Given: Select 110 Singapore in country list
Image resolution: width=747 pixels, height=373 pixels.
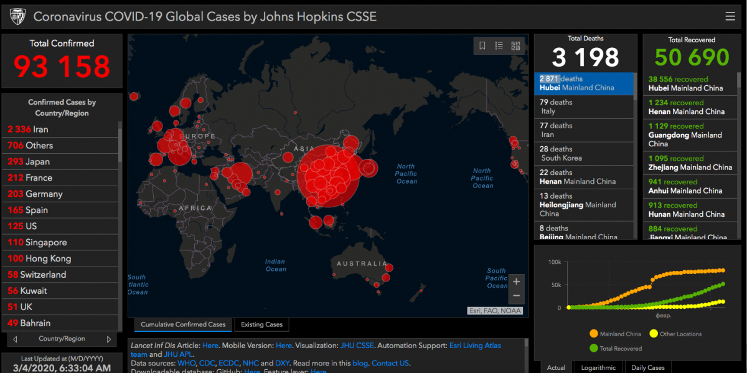Looking at the screenshot, I should point(60,243).
